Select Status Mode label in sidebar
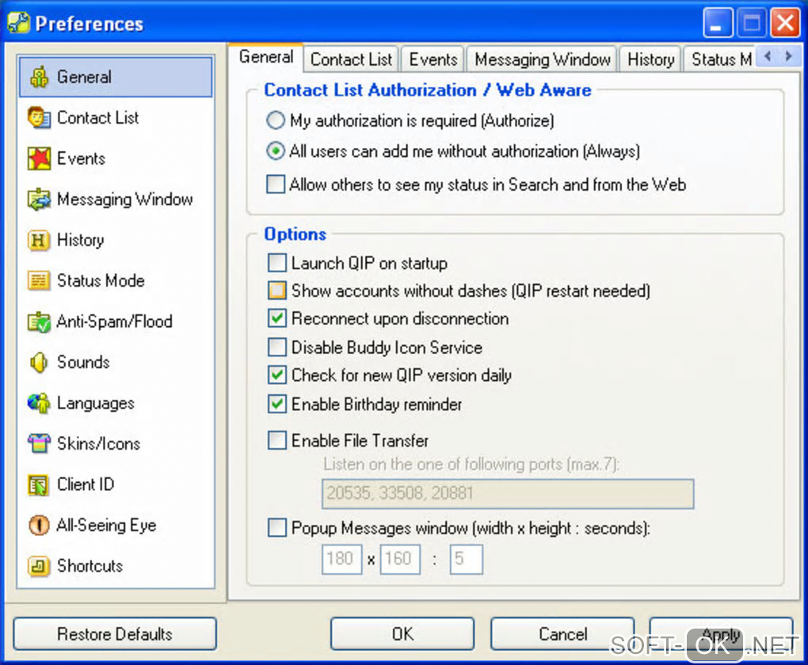 (101, 281)
